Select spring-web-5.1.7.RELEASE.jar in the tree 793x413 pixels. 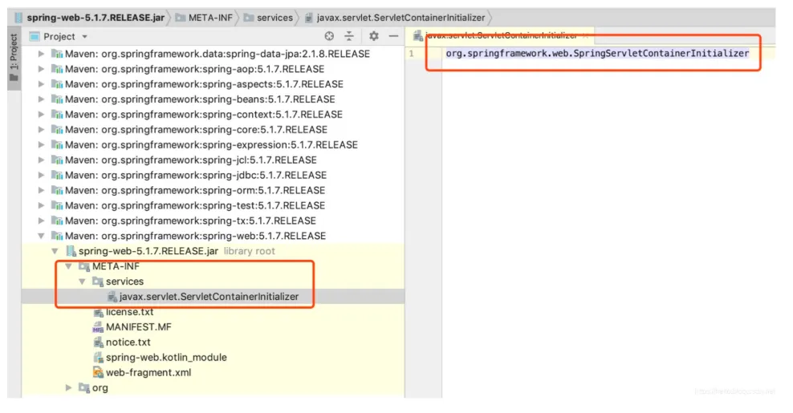148,251
